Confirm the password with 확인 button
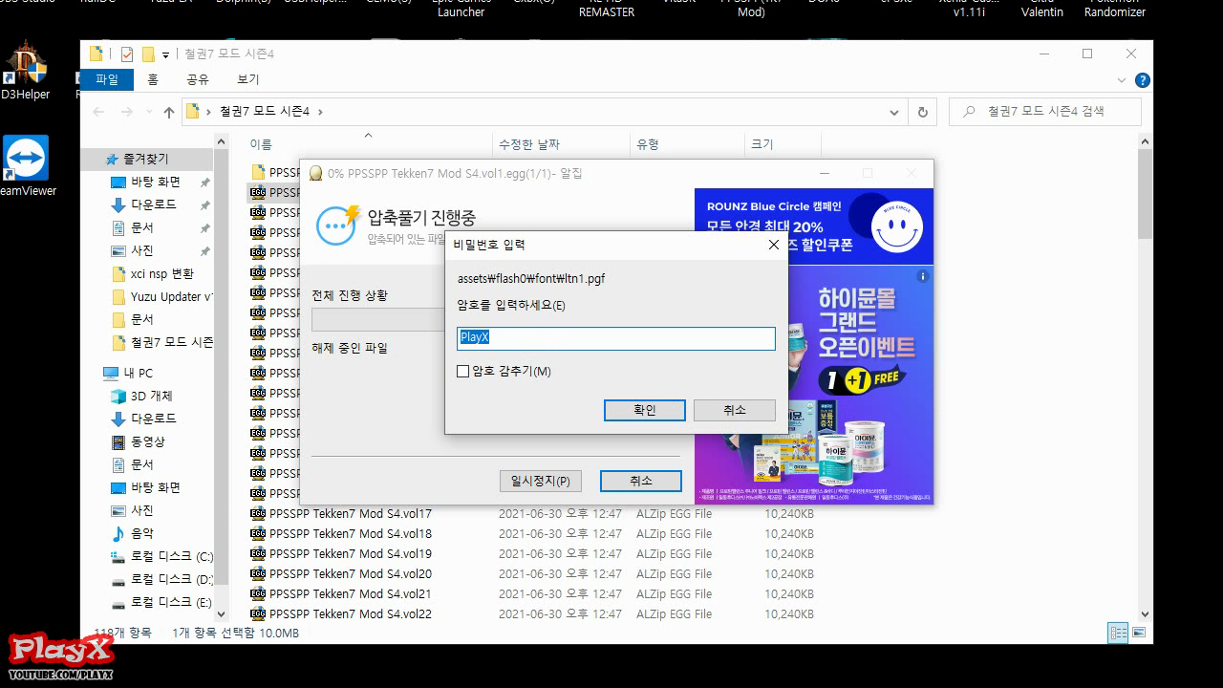 (x=645, y=410)
